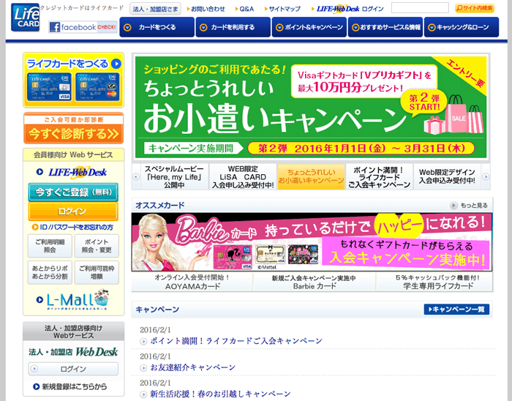Open the カードをつくる navigation menu

tap(157, 27)
